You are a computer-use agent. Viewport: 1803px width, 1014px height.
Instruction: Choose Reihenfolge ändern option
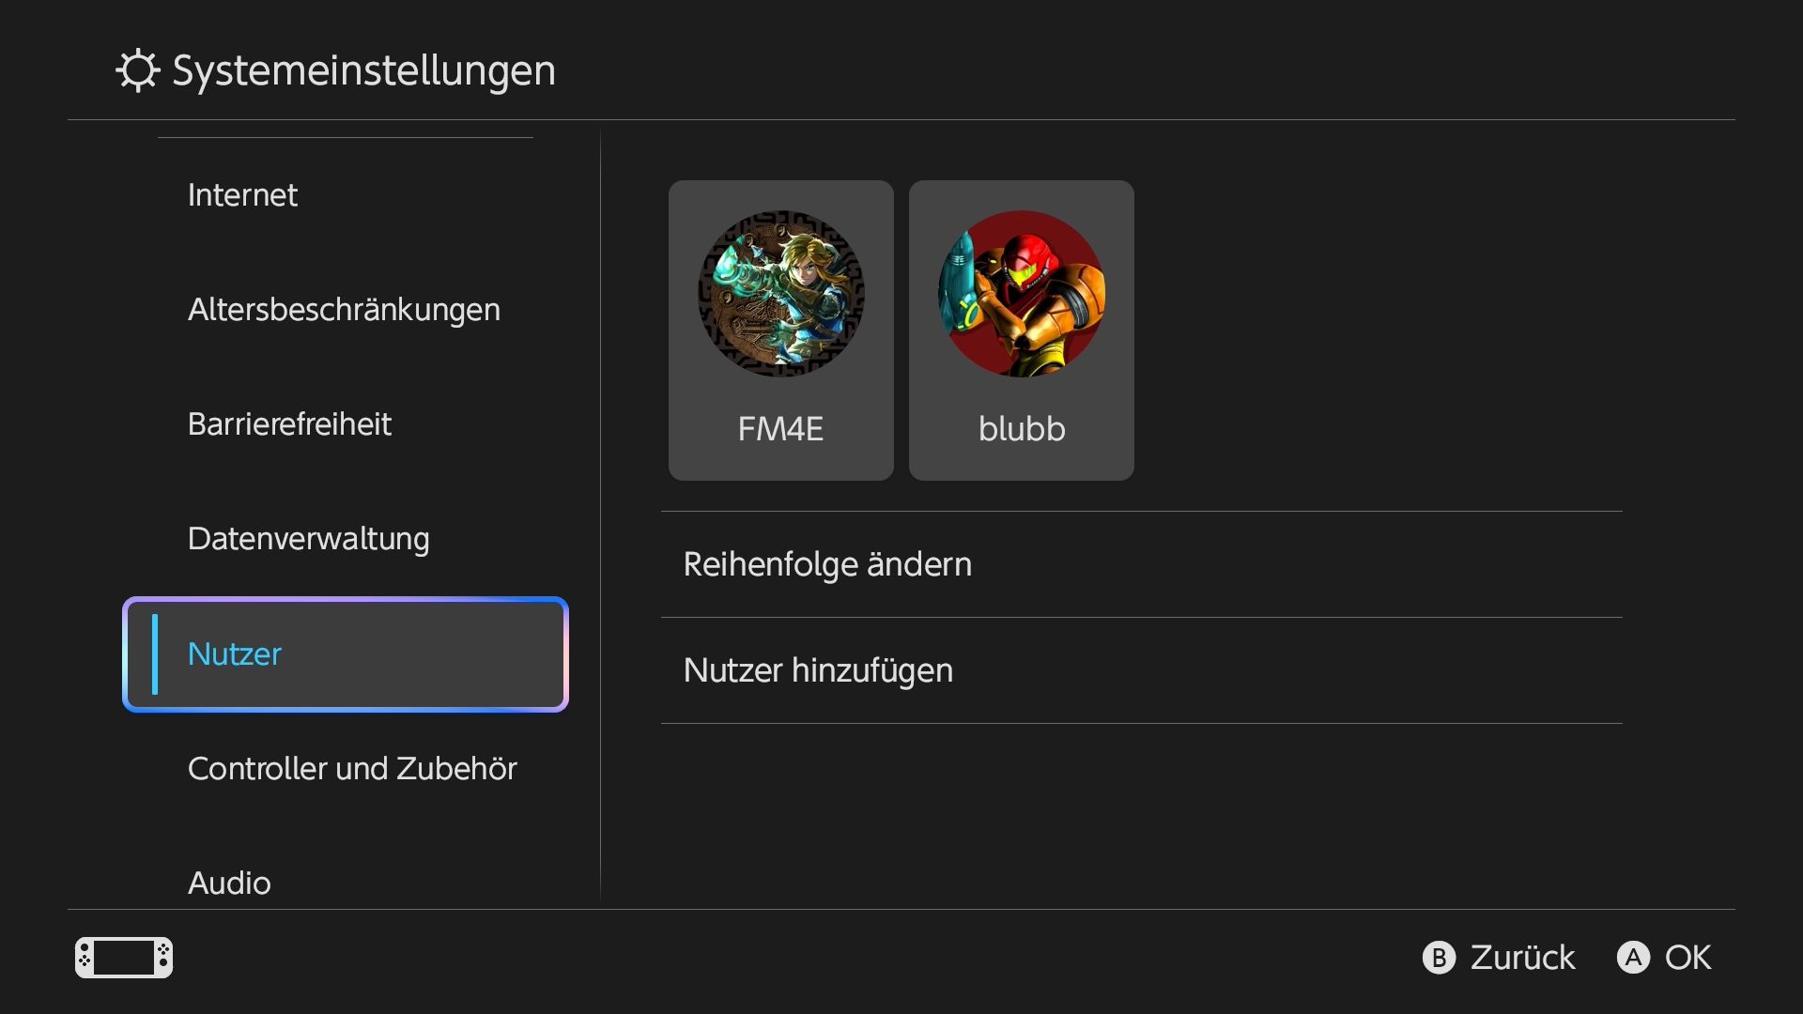pos(1142,564)
